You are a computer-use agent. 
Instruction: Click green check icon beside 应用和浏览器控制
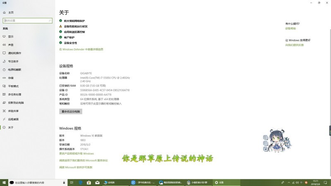60,32
